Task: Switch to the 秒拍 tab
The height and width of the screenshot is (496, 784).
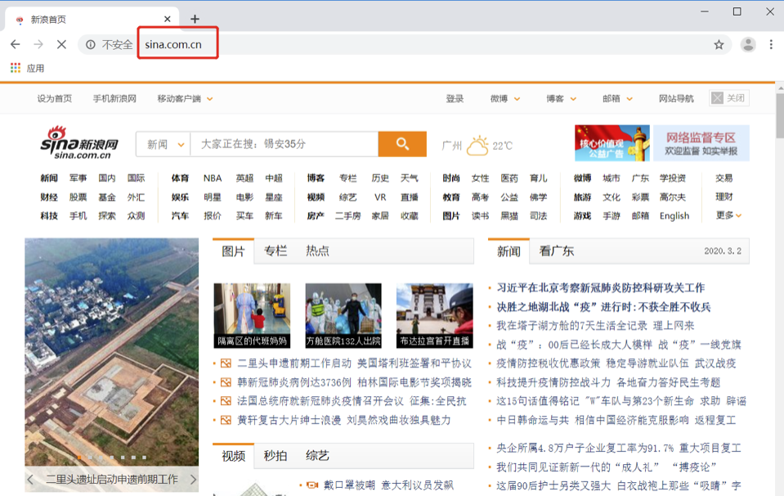Action: 276,456
